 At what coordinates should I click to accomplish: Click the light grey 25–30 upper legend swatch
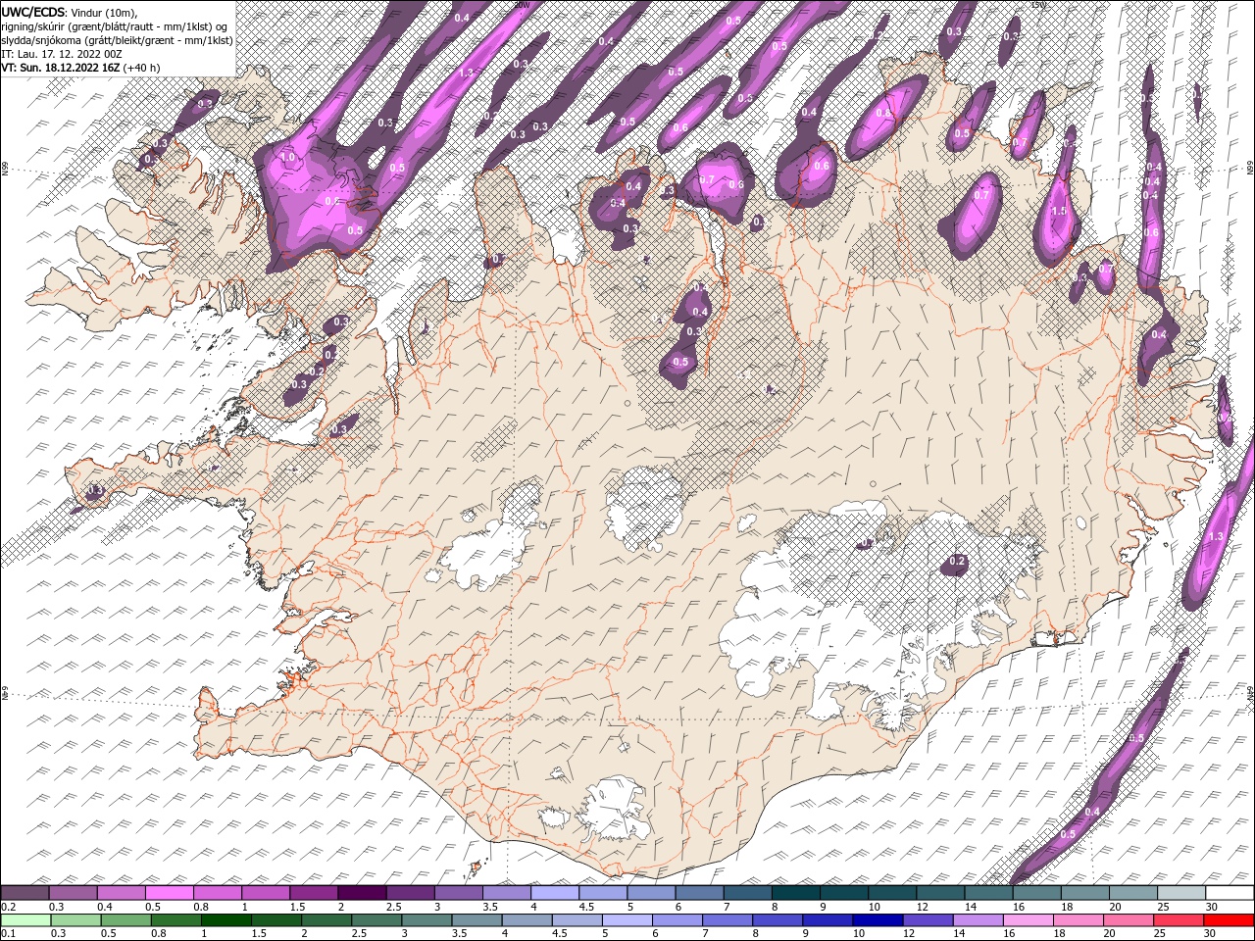1180,893
